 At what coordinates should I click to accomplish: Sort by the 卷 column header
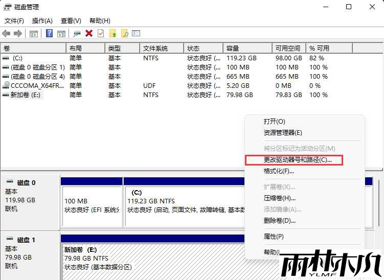[x=34, y=48]
